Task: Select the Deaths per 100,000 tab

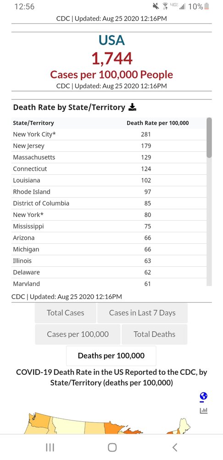Action: coord(111,356)
